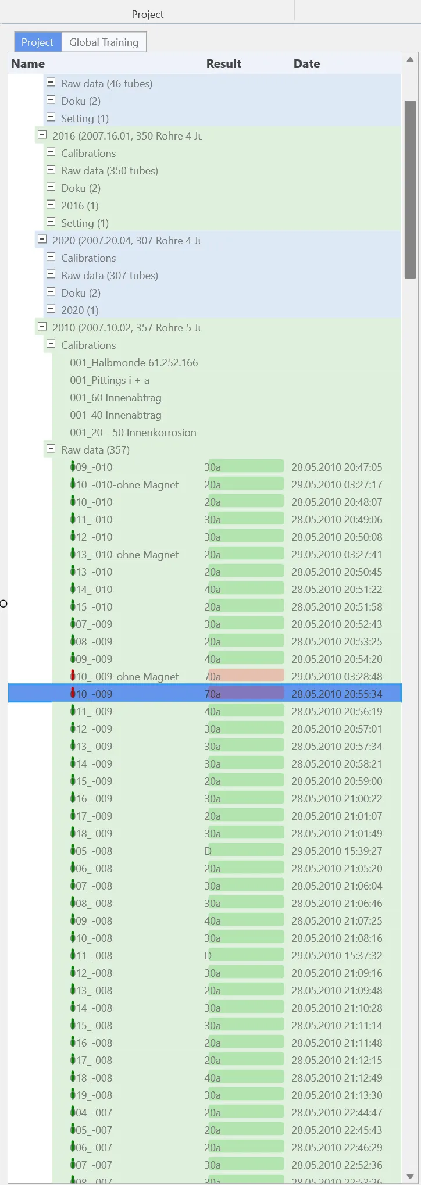Expand Raw data (350 tubes) node
This screenshot has width=421, height=1185.
click(x=51, y=170)
